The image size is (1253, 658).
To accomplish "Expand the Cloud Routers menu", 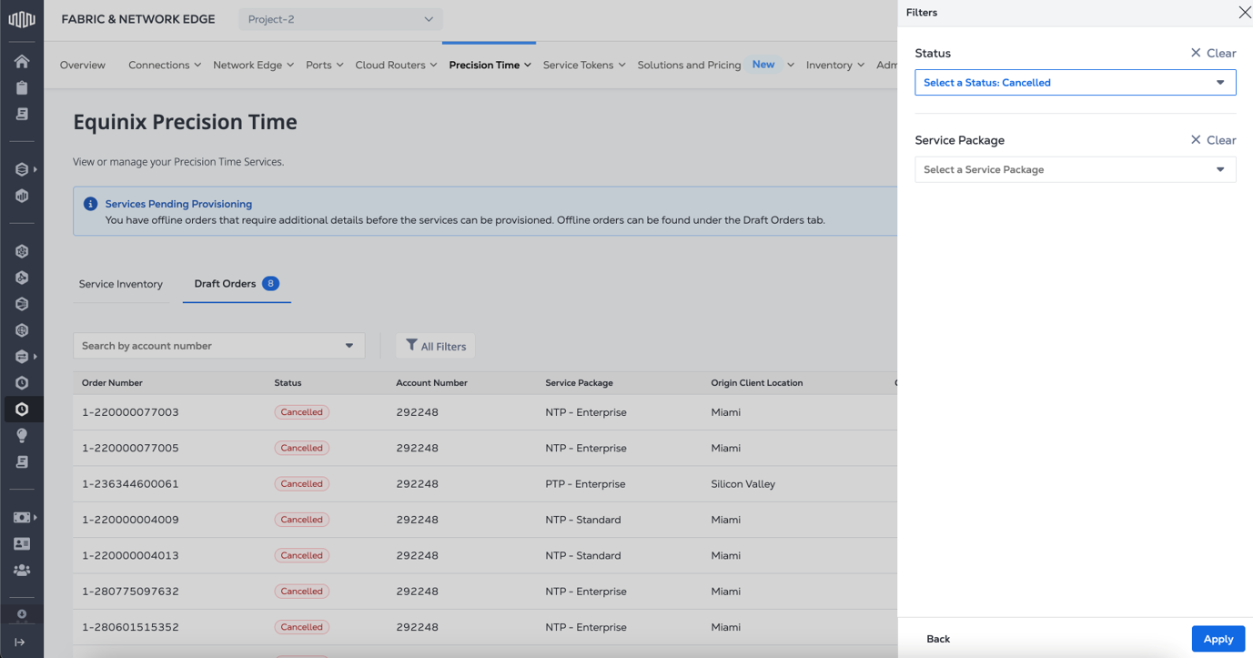I will click(396, 65).
